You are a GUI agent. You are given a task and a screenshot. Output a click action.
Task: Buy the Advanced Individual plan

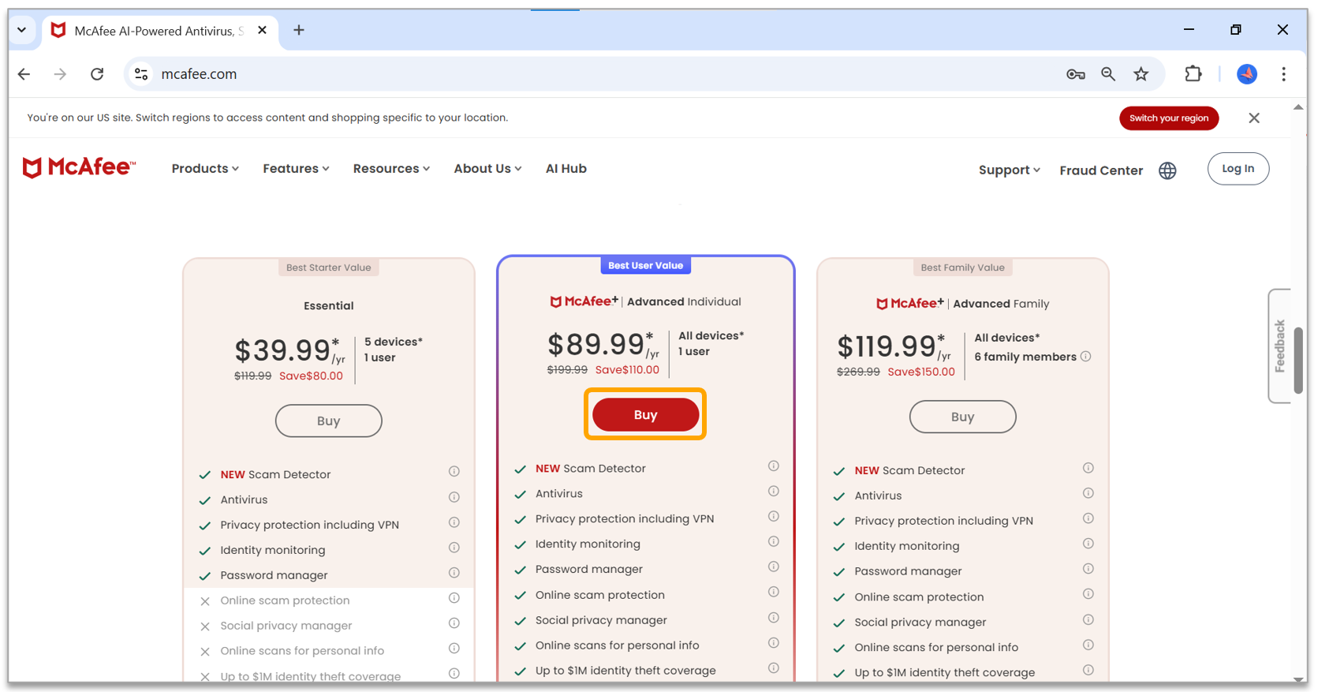[x=645, y=415]
